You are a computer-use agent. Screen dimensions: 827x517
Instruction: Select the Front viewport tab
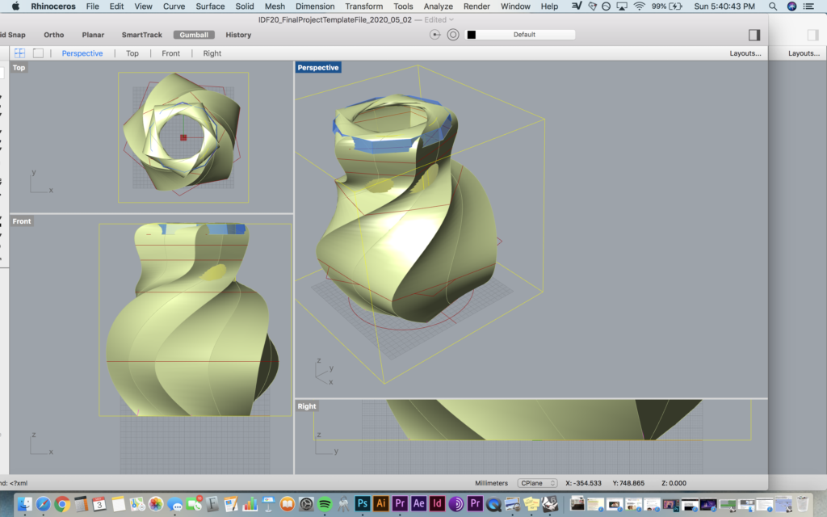click(171, 53)
